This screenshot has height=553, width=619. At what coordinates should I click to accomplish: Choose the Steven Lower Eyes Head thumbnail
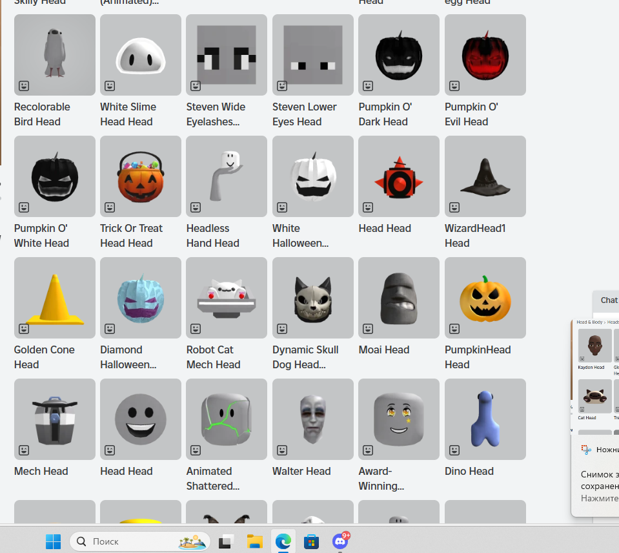(x=312, y=55)
